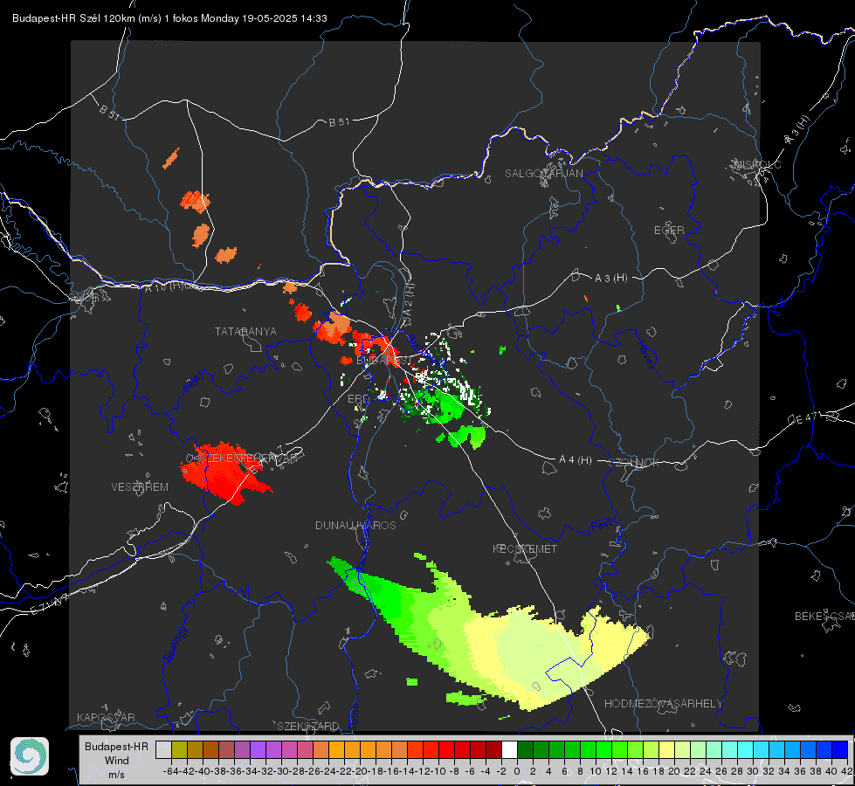
Task: Click the teal swirl weather service logo
Action: pyautogui.click(x=30, y=756)
